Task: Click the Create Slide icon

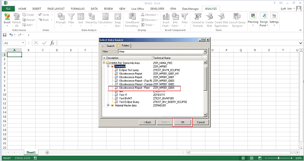Action: [209, 20]
